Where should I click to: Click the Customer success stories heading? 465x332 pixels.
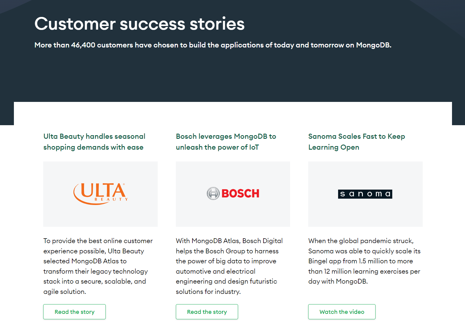[x=139, y=24]
